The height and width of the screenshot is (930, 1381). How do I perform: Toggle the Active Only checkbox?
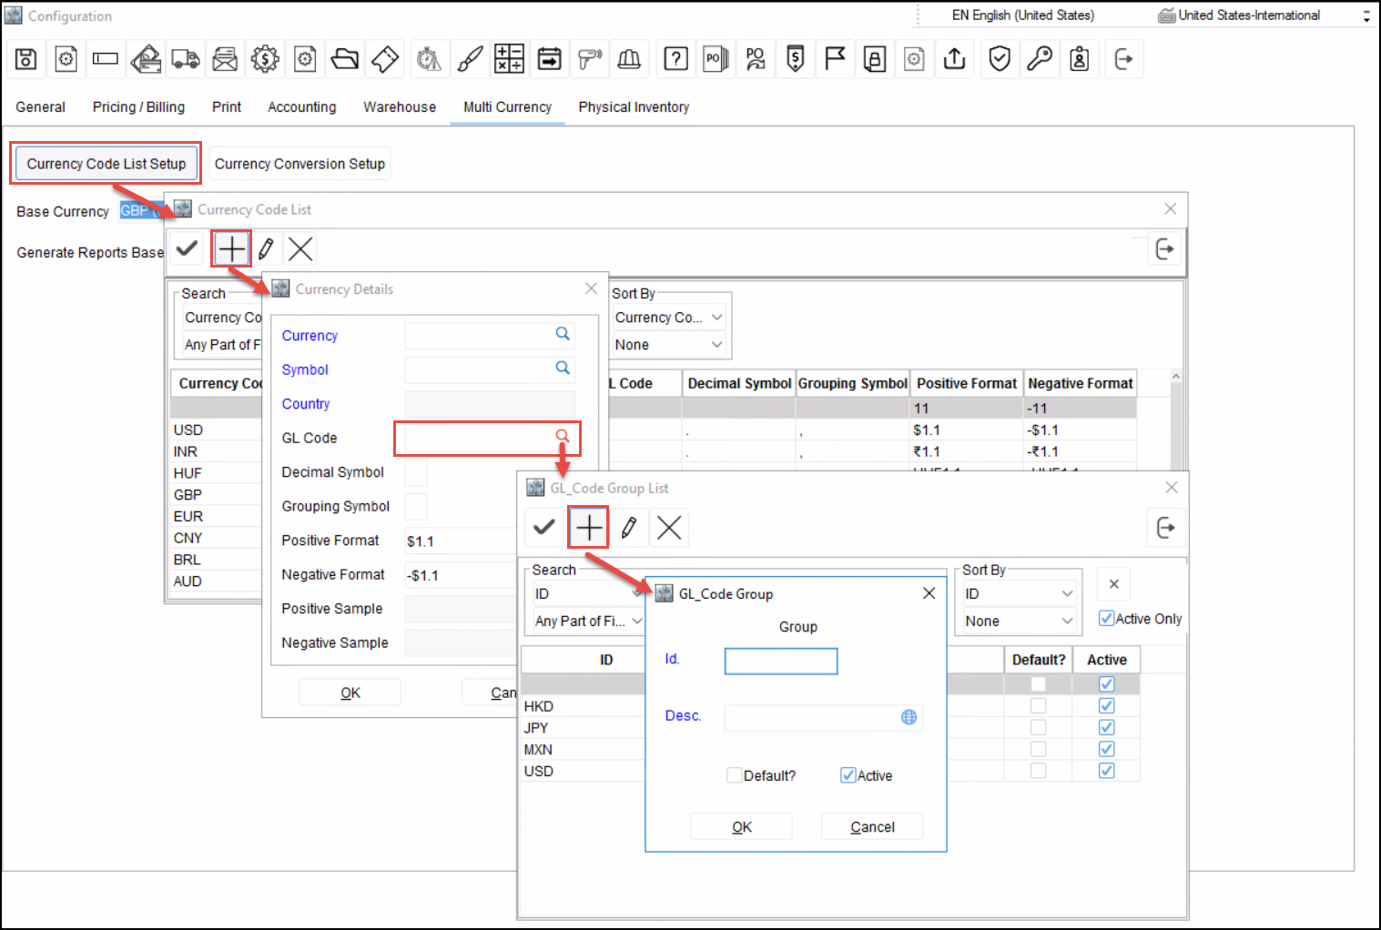click(1106, 619)
